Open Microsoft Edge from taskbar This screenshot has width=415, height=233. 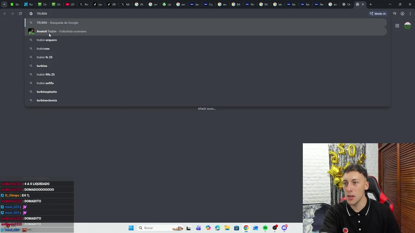pyautogui.click(x=218, y=228)
